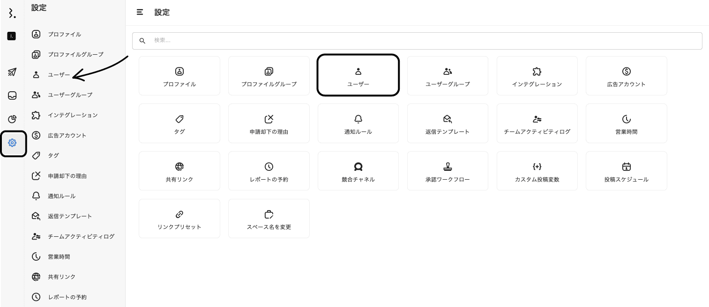This screenshot has width=709, height=307.
Task: Click the braces icon on カスタム投稿変数 card
Action: (x=537, y=167)
